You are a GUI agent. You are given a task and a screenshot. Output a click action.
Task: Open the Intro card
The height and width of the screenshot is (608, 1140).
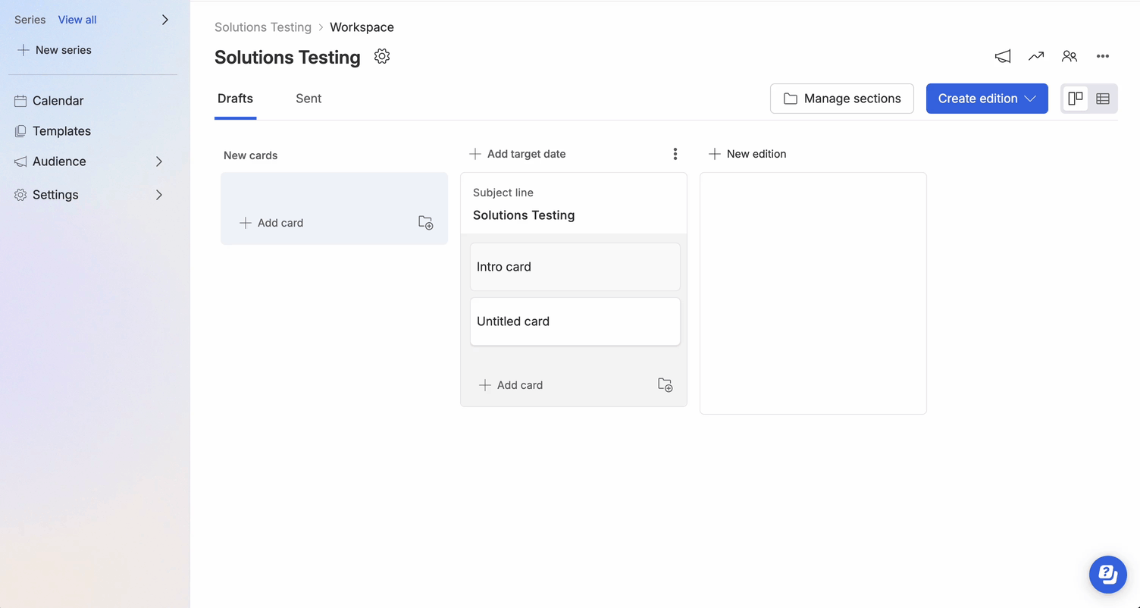point(575,267)
